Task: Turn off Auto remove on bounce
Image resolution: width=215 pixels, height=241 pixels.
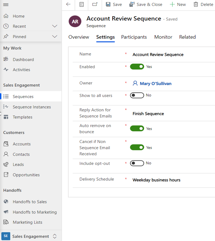Action: (x=137, y=128)
